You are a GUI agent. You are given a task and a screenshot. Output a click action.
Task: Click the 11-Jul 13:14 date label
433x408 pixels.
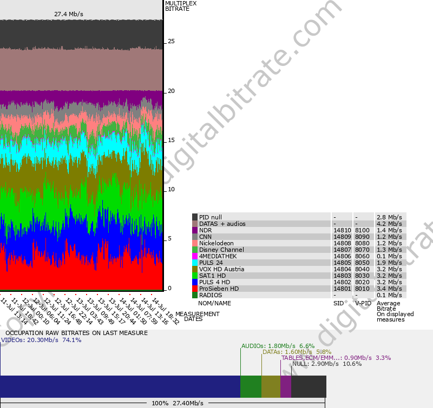14,311
